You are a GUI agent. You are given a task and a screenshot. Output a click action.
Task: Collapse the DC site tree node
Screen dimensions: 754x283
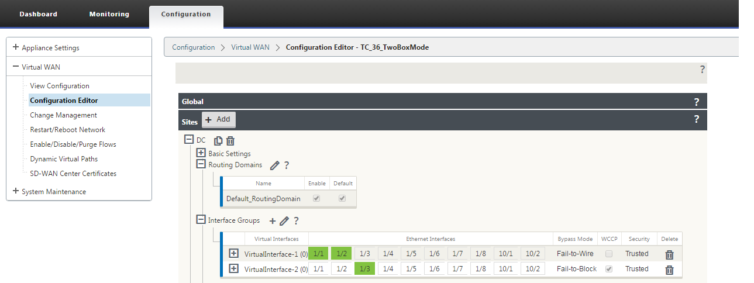[189, 140]
